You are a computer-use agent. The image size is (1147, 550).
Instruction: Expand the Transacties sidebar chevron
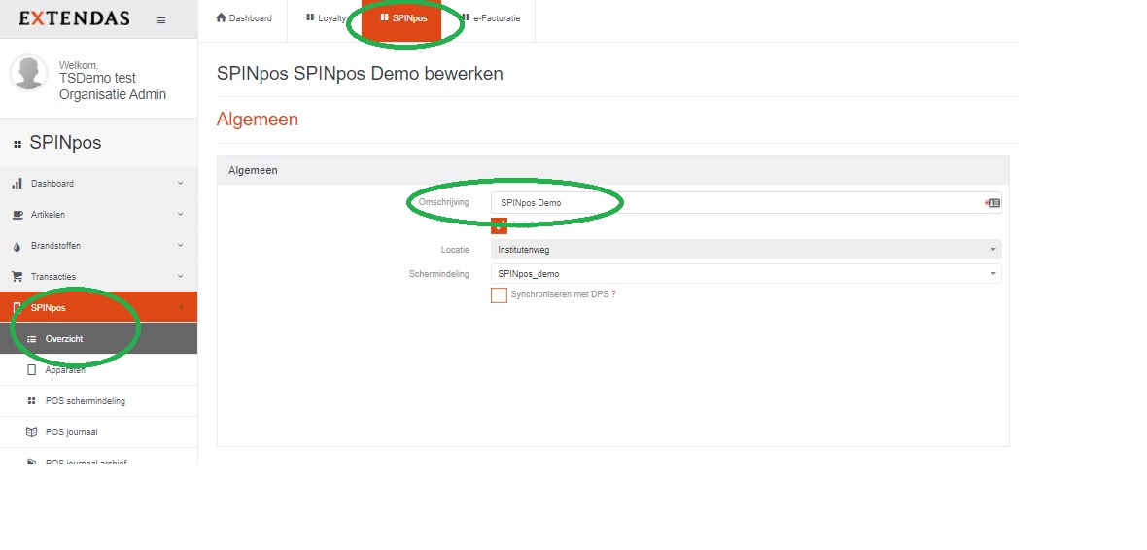coord(180,276)
